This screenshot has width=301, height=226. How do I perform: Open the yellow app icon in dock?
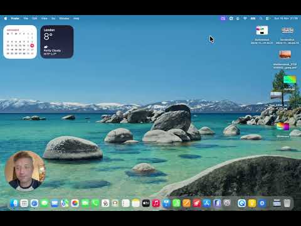pyautogui.click(x=252, y=203)
